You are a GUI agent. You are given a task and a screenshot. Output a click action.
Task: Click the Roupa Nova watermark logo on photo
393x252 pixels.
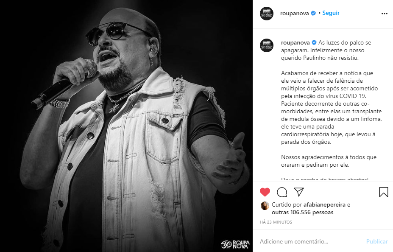(x=235, y=244)
